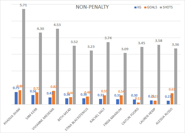
Task: Click the blue XG legend swatch
Action: [x=135, y=7]
